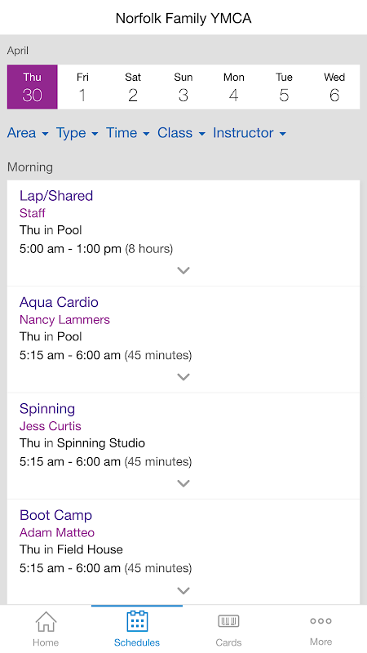Expand the Boot Camp details chevron
Image resolution: width=367 pixels, height=653 pixels.
pyautogui.click(x=183, y=590)
